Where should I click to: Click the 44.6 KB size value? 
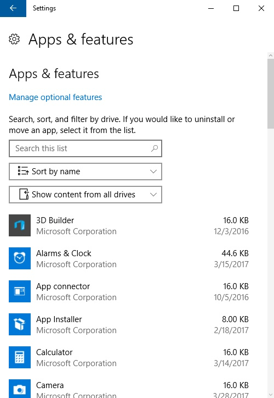[235, 253]
